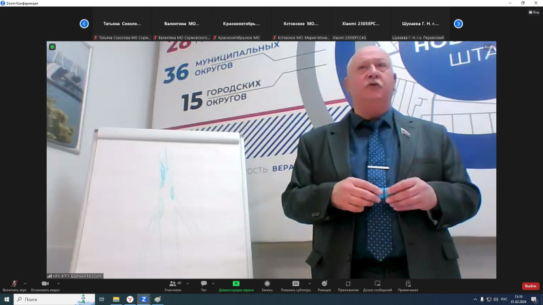Screen dimensions: 543x305
Task: Expand audio options arrow next to microphone
Action: click(x=25, y=283)
